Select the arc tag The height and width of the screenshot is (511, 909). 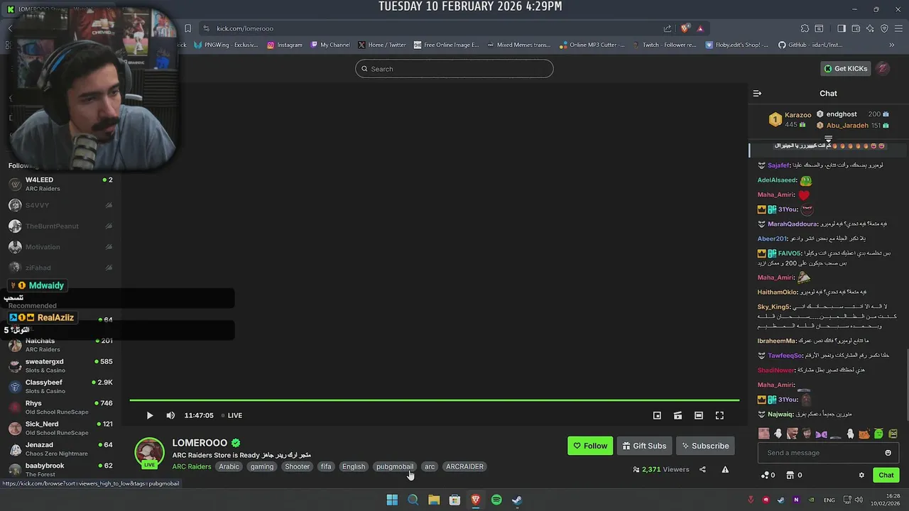[430, 466]
